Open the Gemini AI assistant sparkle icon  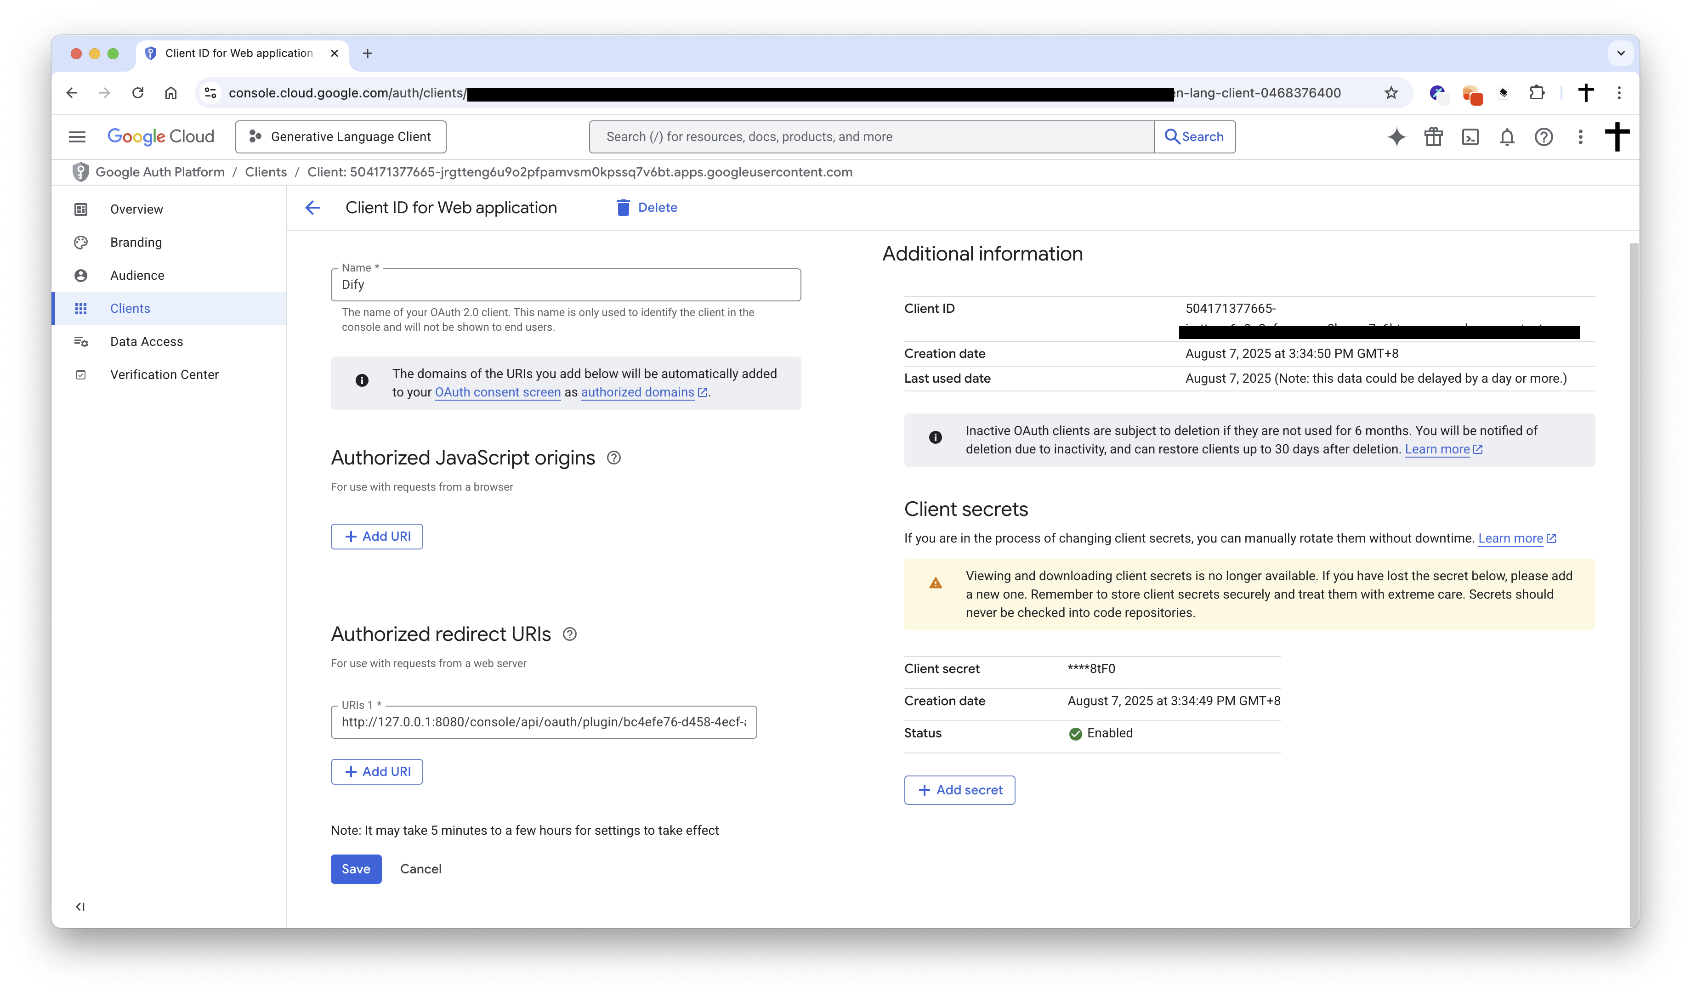[x=1396, y=137]
